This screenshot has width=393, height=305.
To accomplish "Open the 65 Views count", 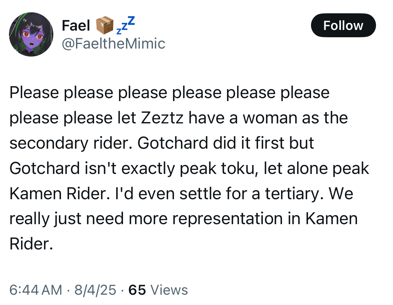I will point(158,290).
